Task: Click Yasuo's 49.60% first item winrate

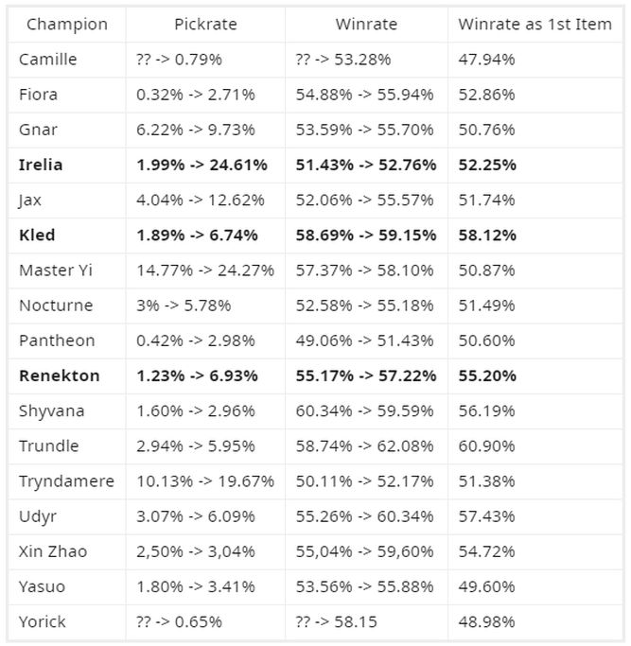Action: click(487, 586)
